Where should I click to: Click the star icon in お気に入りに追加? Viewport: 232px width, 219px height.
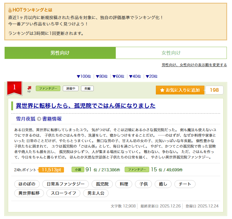(x=162, y=90)
